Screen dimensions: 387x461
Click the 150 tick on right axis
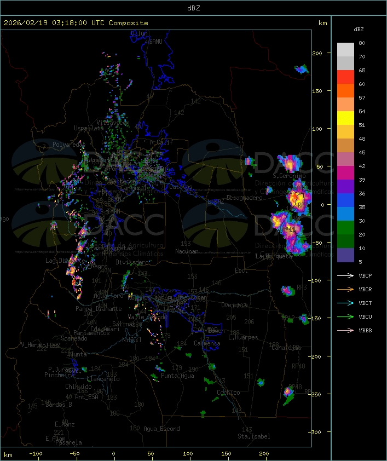click(317, 91)
